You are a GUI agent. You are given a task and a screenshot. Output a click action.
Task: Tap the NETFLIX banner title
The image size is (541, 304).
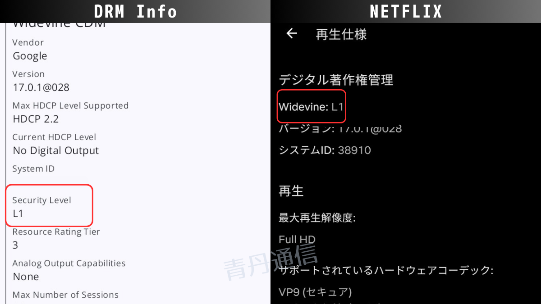[x=406, y=11]
